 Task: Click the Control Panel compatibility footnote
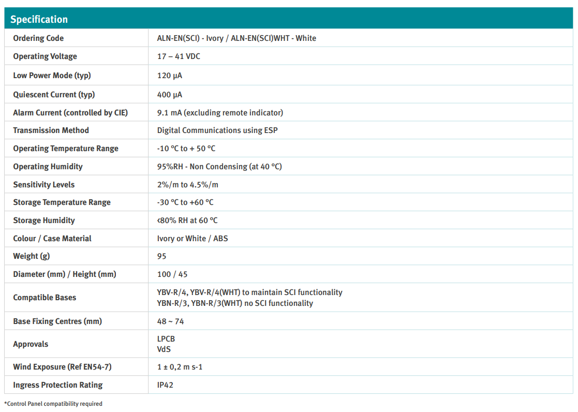pos(53,404)
